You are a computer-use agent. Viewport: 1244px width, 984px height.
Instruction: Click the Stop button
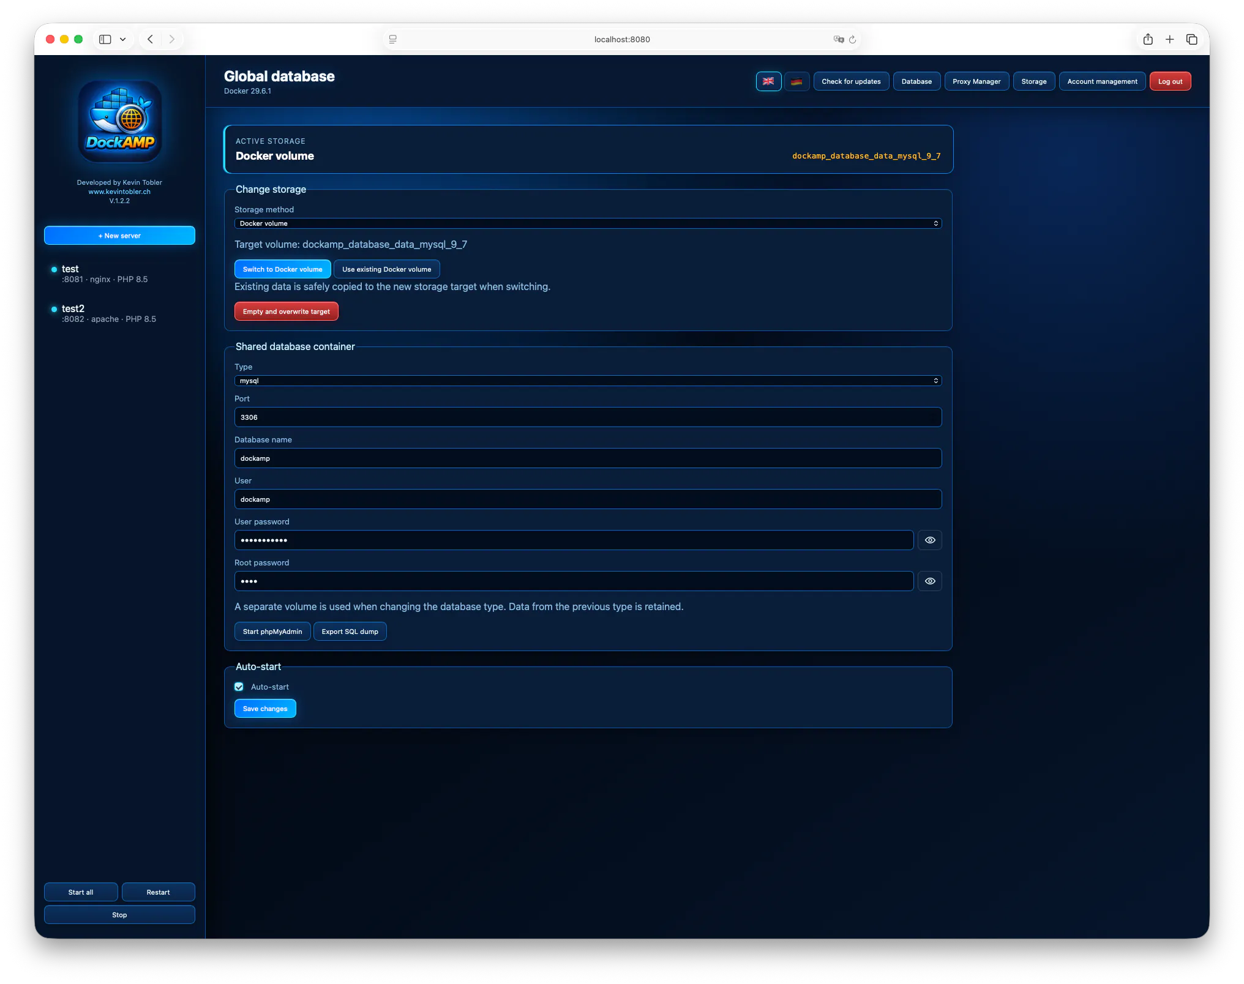point(119,915)
